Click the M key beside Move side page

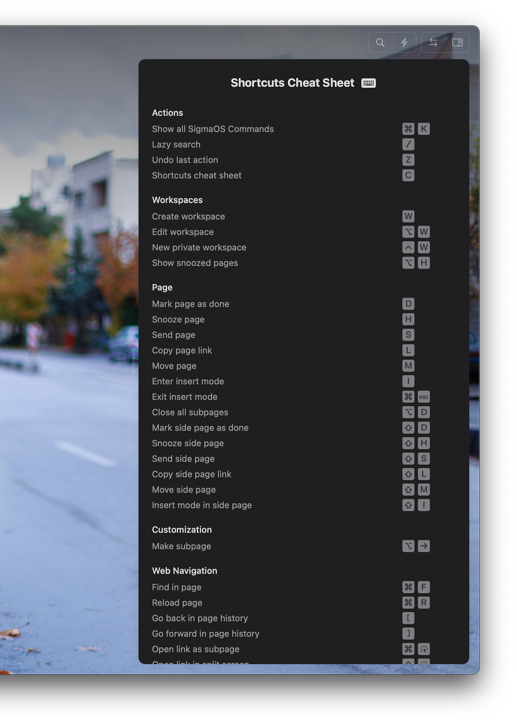424,489
